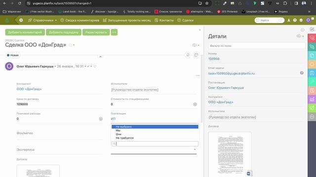Select the Они option in the dropdown list
This screenshot has width=316, height=177.
tap(155, 134)
